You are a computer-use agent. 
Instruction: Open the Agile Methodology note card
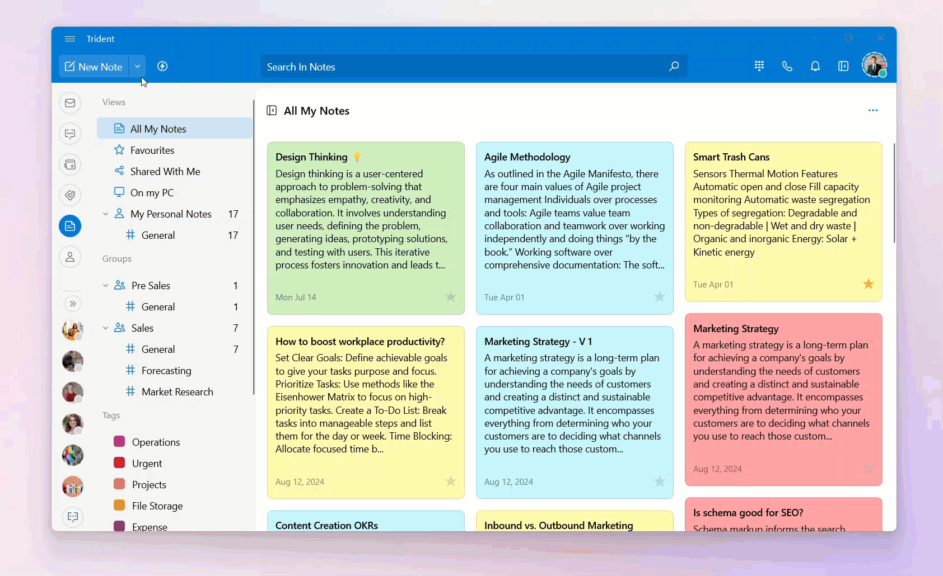[x=575, y=228]
